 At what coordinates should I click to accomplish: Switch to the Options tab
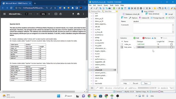click(x=133, y=18)
